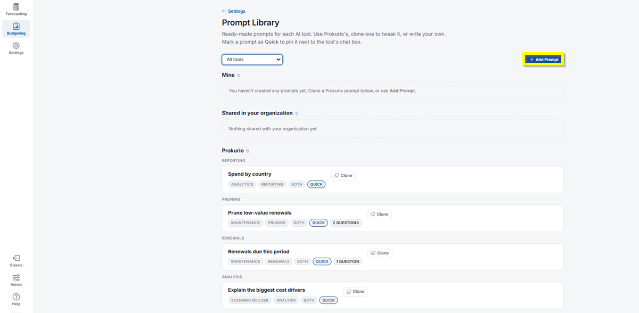Clone the Explain the biggest cost drivers prompt
639x313 pixels.
click(x=355, y=292)
